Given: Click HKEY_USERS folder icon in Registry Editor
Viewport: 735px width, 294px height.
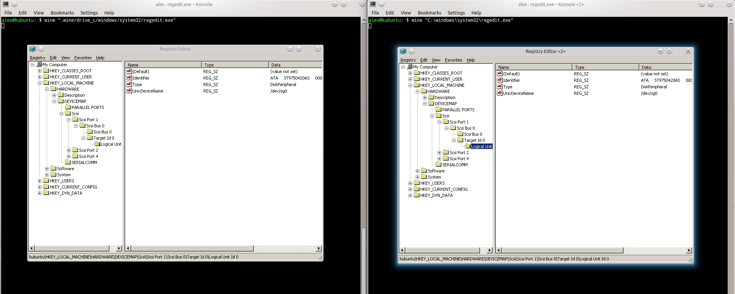Looking at the screenshot, I should coord(46,181).
